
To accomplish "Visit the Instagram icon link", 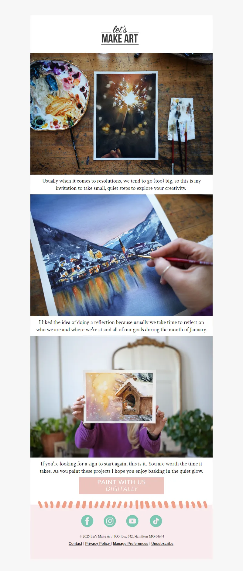I will tap(110, 521).
